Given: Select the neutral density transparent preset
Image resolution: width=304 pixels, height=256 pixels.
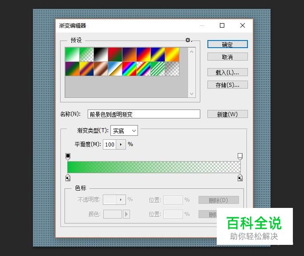Looking at the screenshot, I should (172, 69).
